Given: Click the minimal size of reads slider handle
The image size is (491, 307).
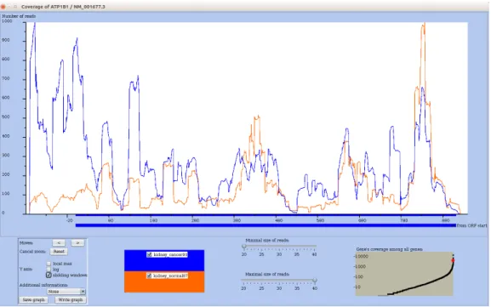Looking at the screenshot, I should click(244, 247).
